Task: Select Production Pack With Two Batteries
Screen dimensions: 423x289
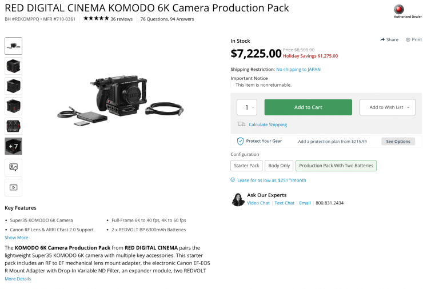Action: coord(336,166)
